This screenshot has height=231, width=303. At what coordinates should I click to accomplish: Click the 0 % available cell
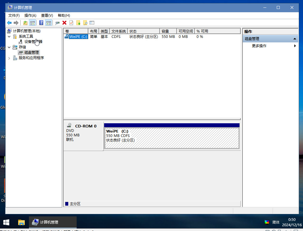(200, 36)
